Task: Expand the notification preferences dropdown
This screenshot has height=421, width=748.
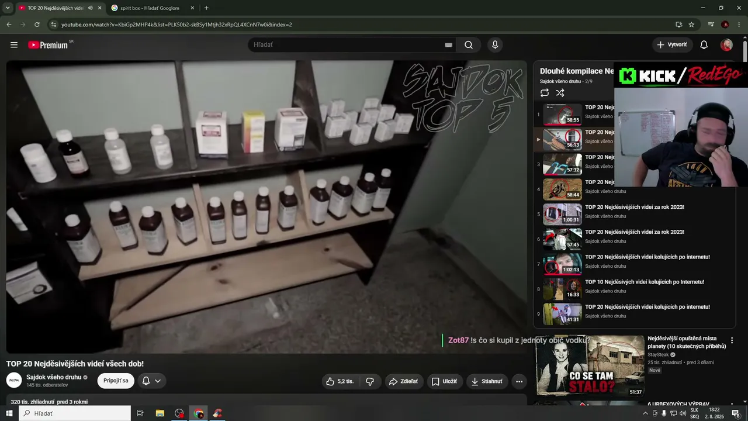Action: 151,381
